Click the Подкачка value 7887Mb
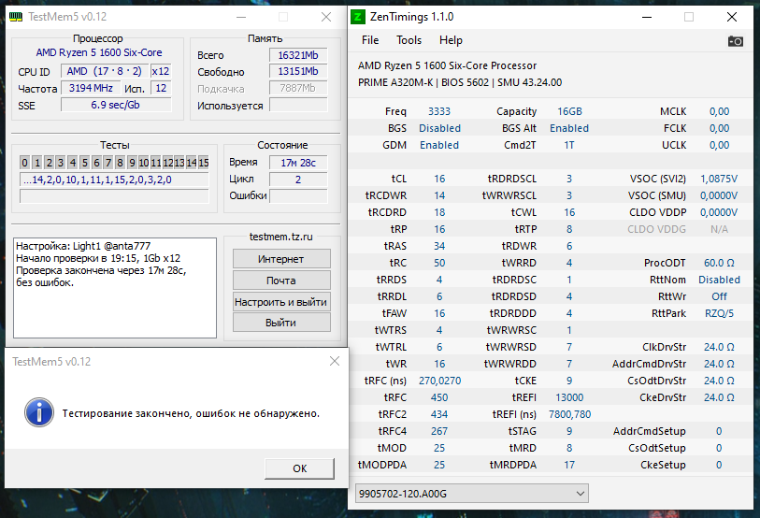 (298, 88)
